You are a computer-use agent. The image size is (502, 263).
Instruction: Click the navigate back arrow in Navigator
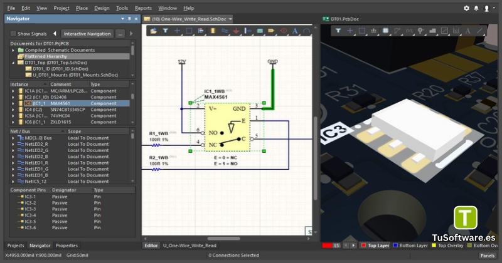[55, 34]
